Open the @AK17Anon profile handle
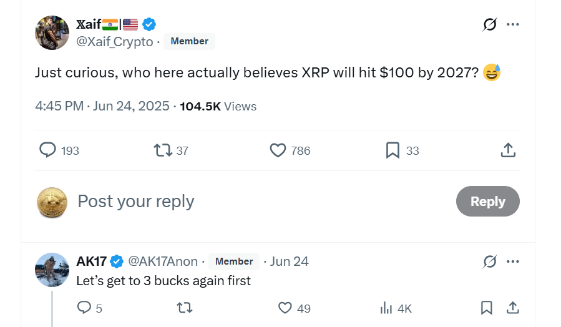Screen dimensions: 561x327 (x=163, y=261)
